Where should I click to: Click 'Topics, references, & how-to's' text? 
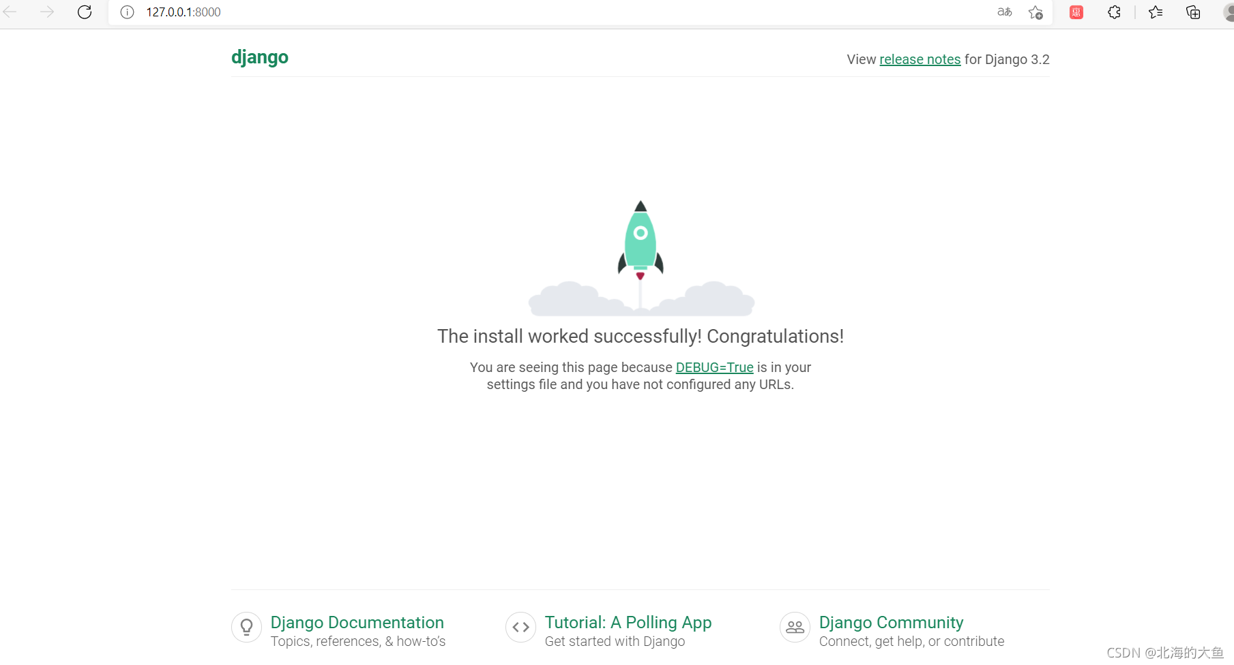(358, 641)
